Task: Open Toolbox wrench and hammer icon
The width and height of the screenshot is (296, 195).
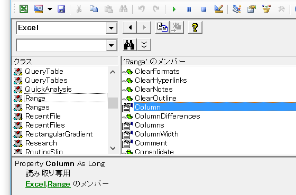Action: pyautogui.click(x=281, y=9)
